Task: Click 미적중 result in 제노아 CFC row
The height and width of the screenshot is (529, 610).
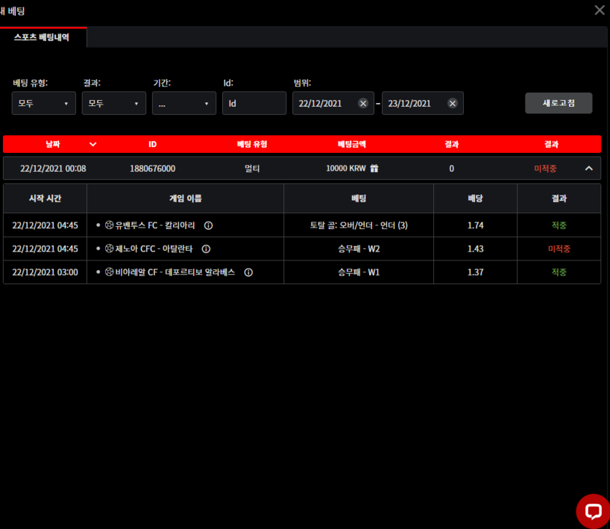Action: 559,249
